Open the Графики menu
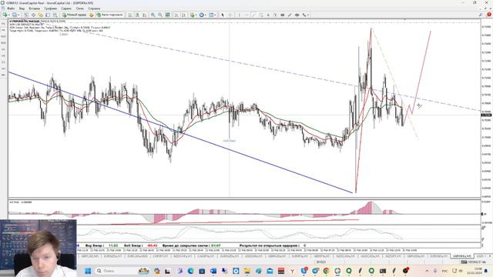Image resolution: width=493 pixels, height=277 pixels. coord(50,8)
